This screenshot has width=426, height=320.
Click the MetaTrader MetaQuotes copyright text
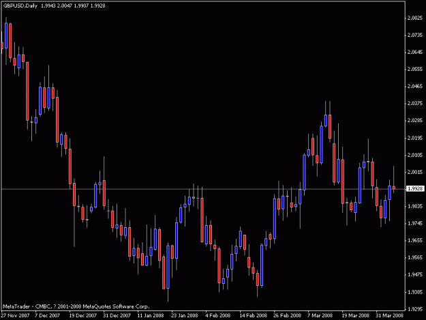tap(76, 306)
